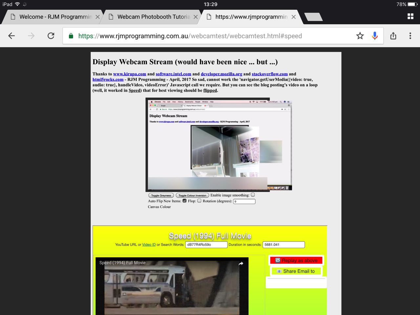This screenshot has height=315, width=420.
Task: Click the browser forward arrow
Action: coord(31,36)
